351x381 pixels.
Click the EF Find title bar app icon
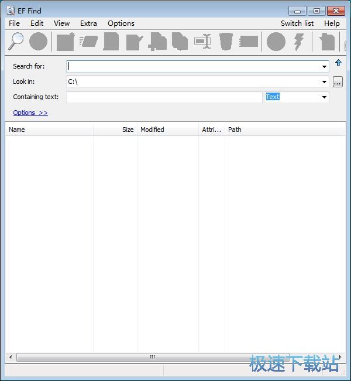click(x=11, y=11)
